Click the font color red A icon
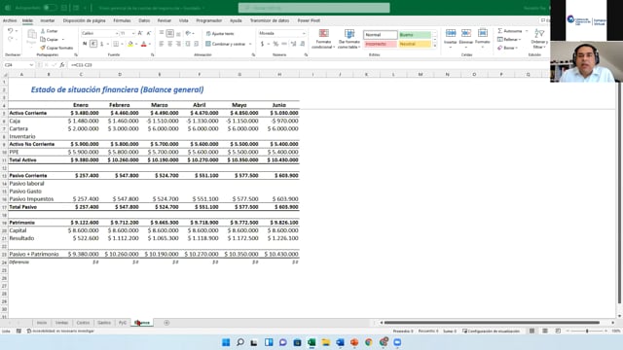Viewport: 623px width, 350px height. (143, 44)
